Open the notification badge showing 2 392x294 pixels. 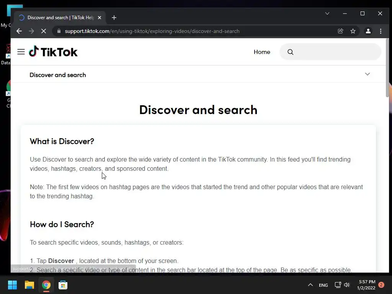381,285
